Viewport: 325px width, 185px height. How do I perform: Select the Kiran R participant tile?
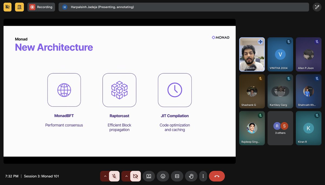[x=308, y=128]
